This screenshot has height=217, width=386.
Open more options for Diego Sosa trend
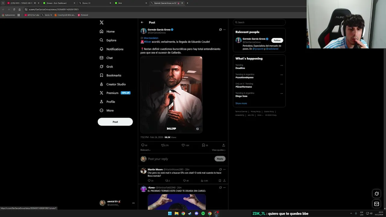tap(282, 93)
